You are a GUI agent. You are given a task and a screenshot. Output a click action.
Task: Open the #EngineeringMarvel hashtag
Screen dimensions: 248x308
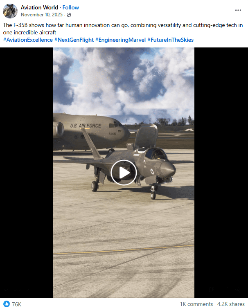coord(120,40)
